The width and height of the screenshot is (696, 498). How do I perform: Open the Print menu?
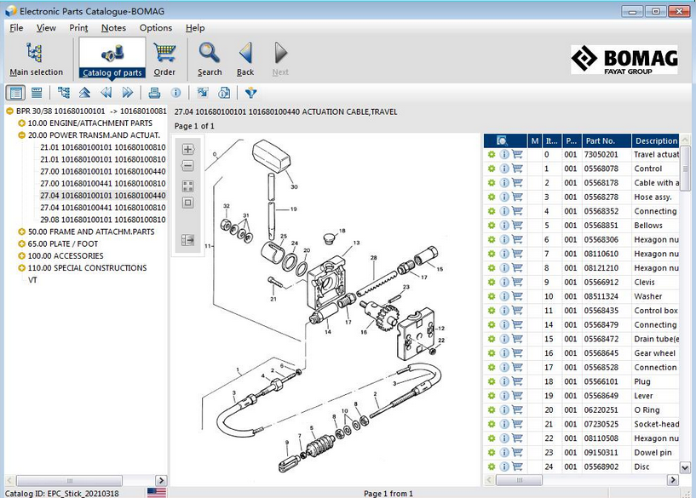pyautogui.click(x=78, y=27)
